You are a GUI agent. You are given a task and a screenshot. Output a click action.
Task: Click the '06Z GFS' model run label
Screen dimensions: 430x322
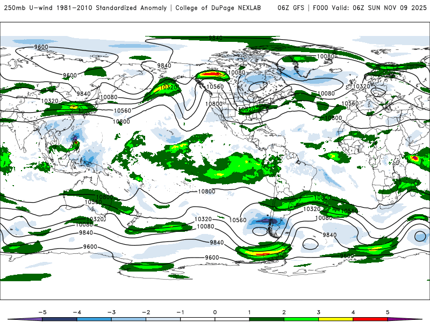point(291,8)
